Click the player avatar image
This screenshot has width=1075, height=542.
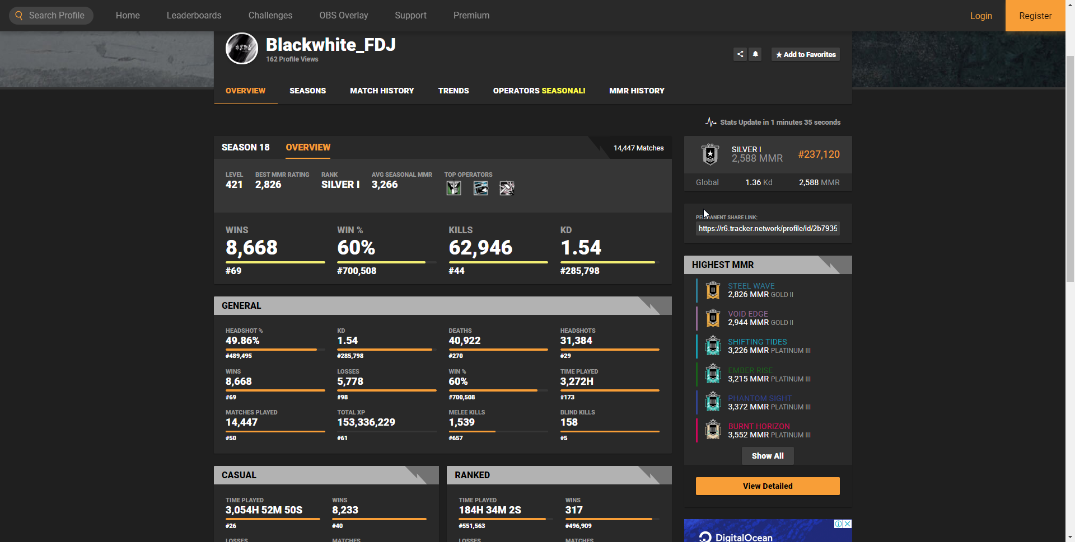[241, 49]
